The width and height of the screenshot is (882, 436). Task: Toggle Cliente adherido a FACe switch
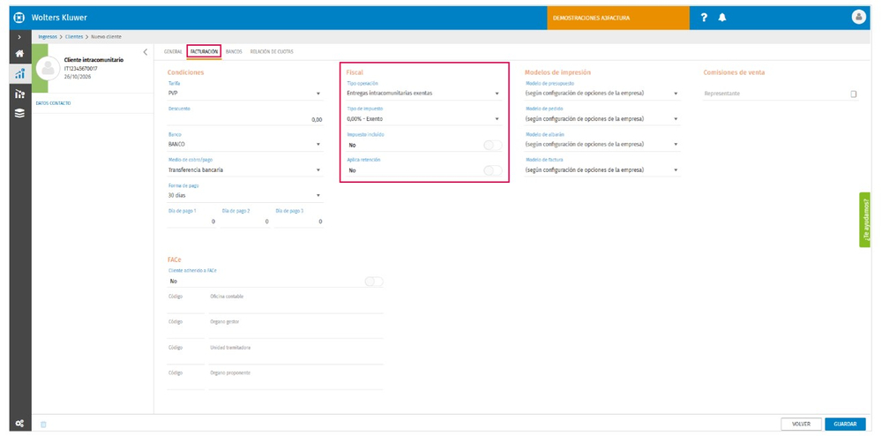coord(374,282)
